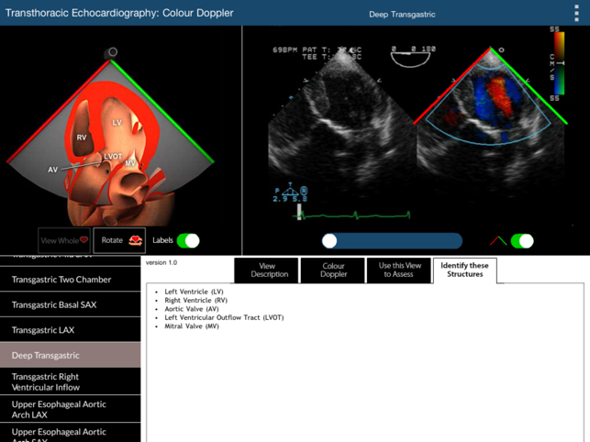Click the red-green scan plane icon

pos(497,241)
